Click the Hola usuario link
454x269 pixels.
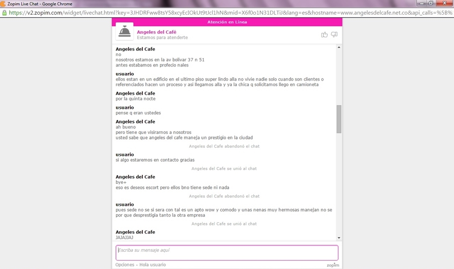pyautogui.click(x=152, y=264)
